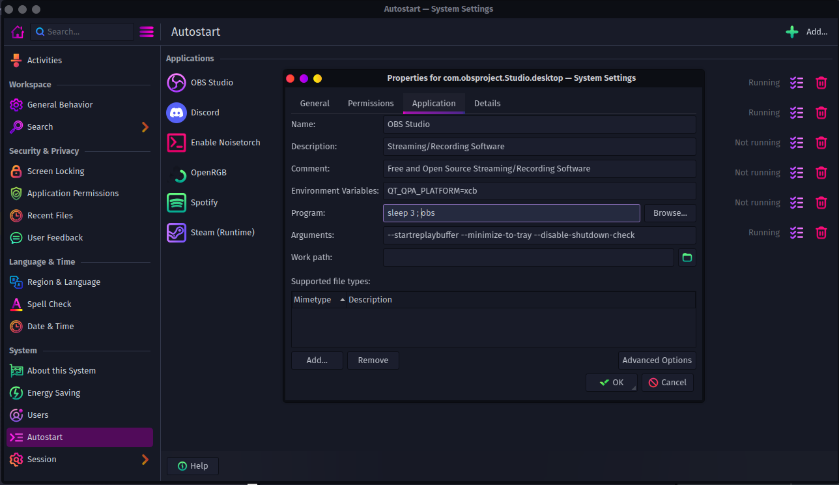This screenshot has width=839, height=485.
Task: Open Screen Locking settings
Action: pyautogui.click(x=79, y=171)
